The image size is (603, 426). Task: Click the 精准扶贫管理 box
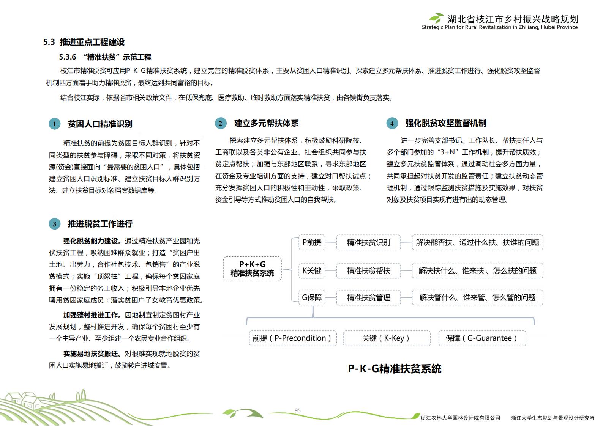368,297
